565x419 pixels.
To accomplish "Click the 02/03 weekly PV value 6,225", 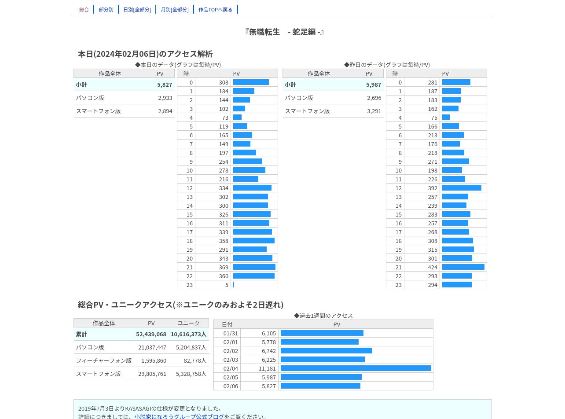I will (269, 360).
